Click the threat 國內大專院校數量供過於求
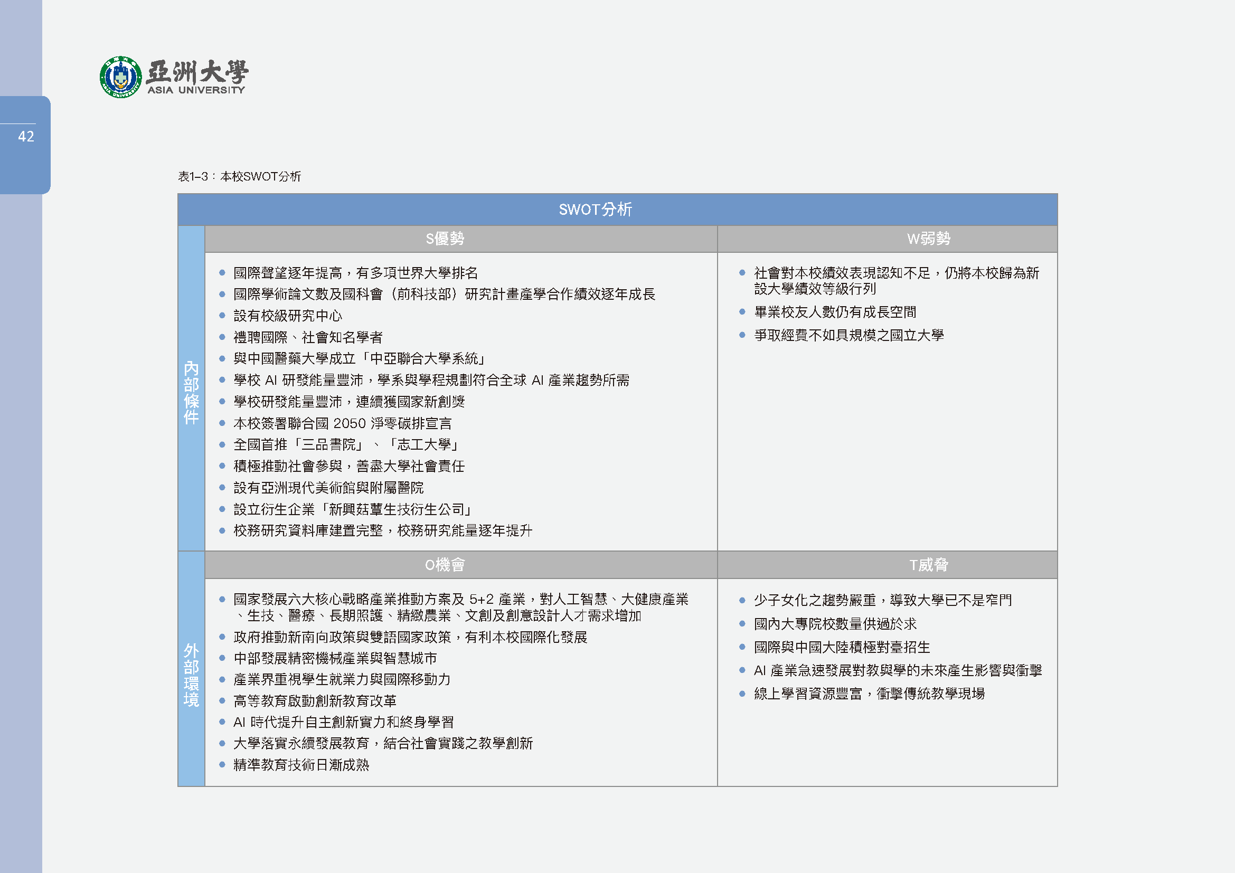 click(x=835, y=623)
